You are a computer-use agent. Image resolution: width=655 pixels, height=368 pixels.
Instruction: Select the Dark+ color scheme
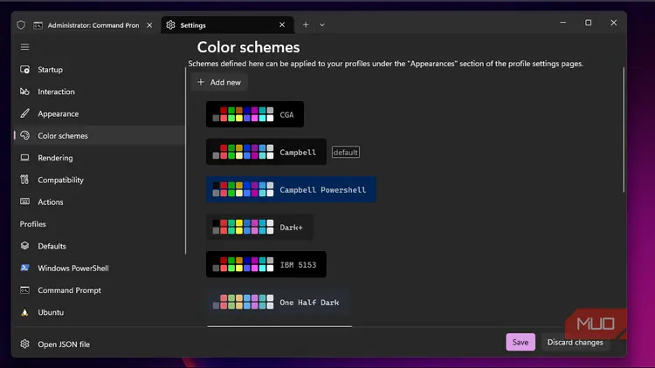[259, 227]
